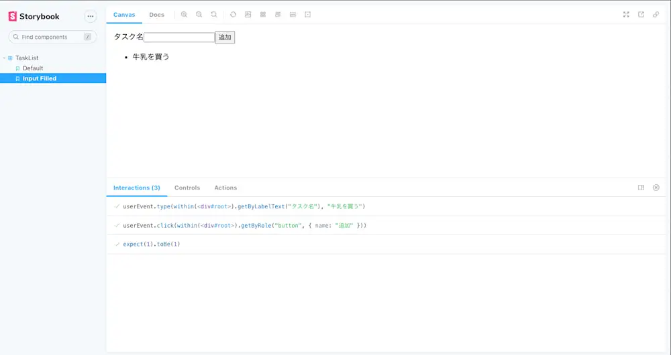This screenshot has height=355, width=671.
Task: Click the bookmark icon beside Default
Action: point(17,68)
